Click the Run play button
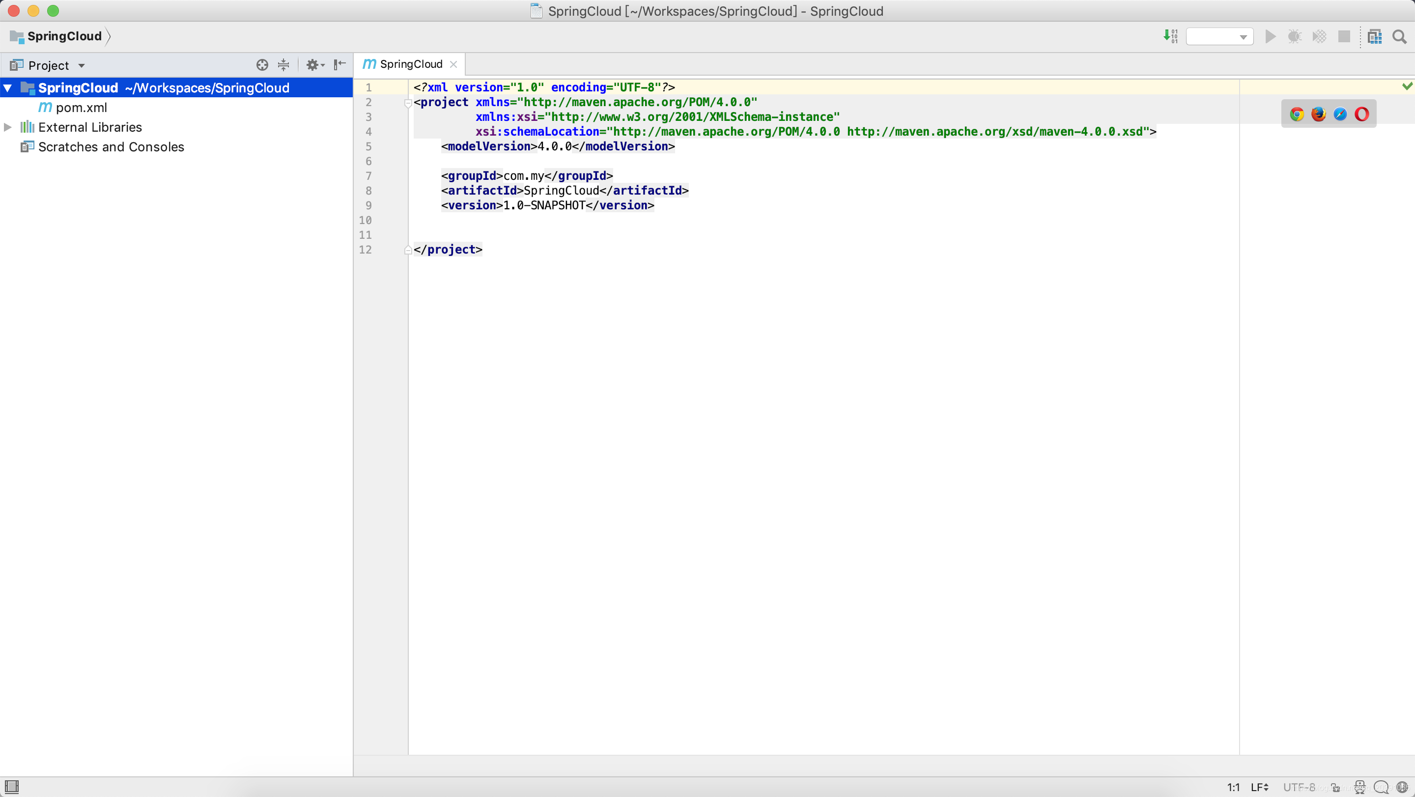This screenshot has height=797, width=1415. 1271,37
